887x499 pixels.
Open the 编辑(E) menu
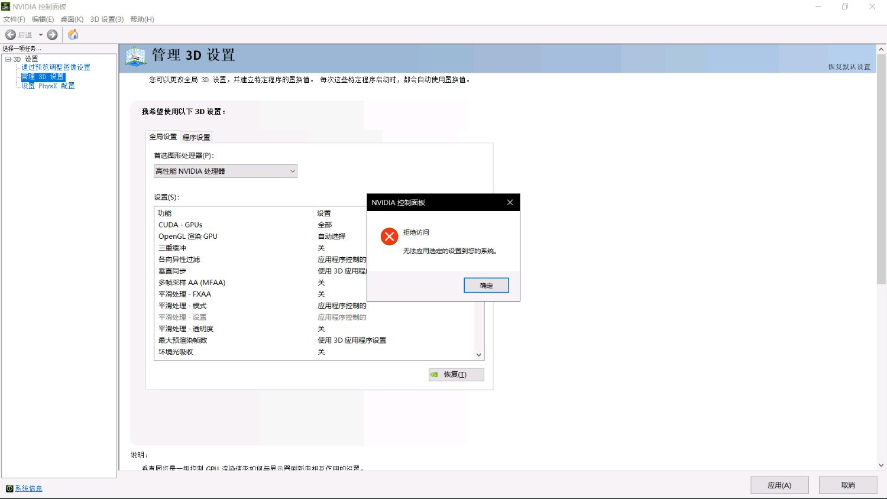tap(43, 20)
